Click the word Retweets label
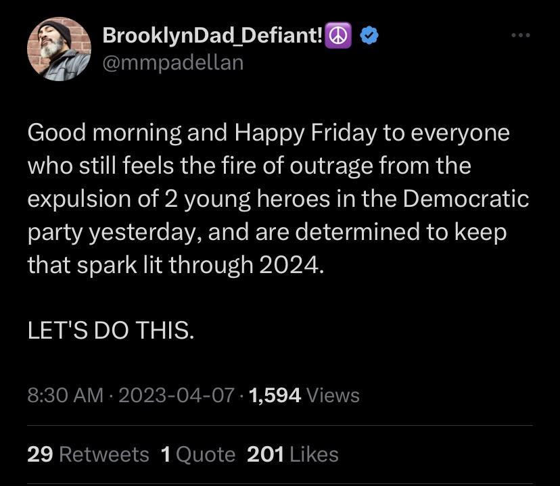The width and height of the screenshot is (560, 486). 105,454
